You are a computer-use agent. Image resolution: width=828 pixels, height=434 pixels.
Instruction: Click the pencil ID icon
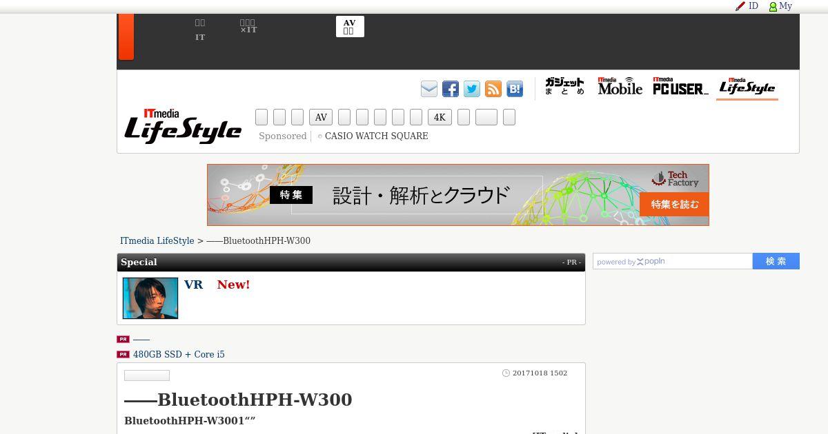(740, 6)
